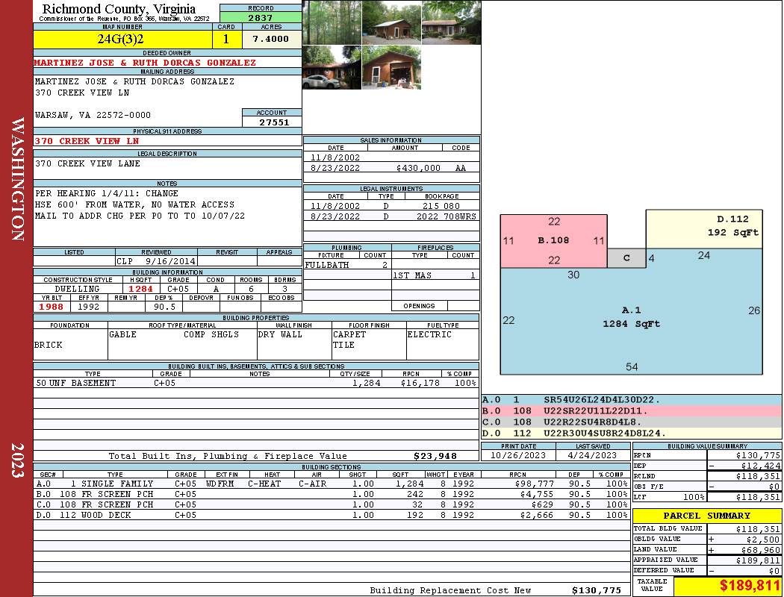The image size is (784, 597).
Task: Click DRY WALL wall finish
Action: [280, 335]
